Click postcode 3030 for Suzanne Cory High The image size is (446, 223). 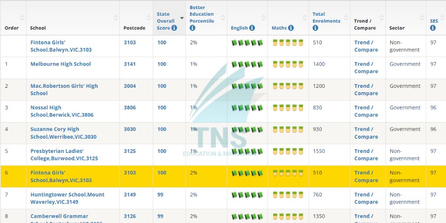129,129
